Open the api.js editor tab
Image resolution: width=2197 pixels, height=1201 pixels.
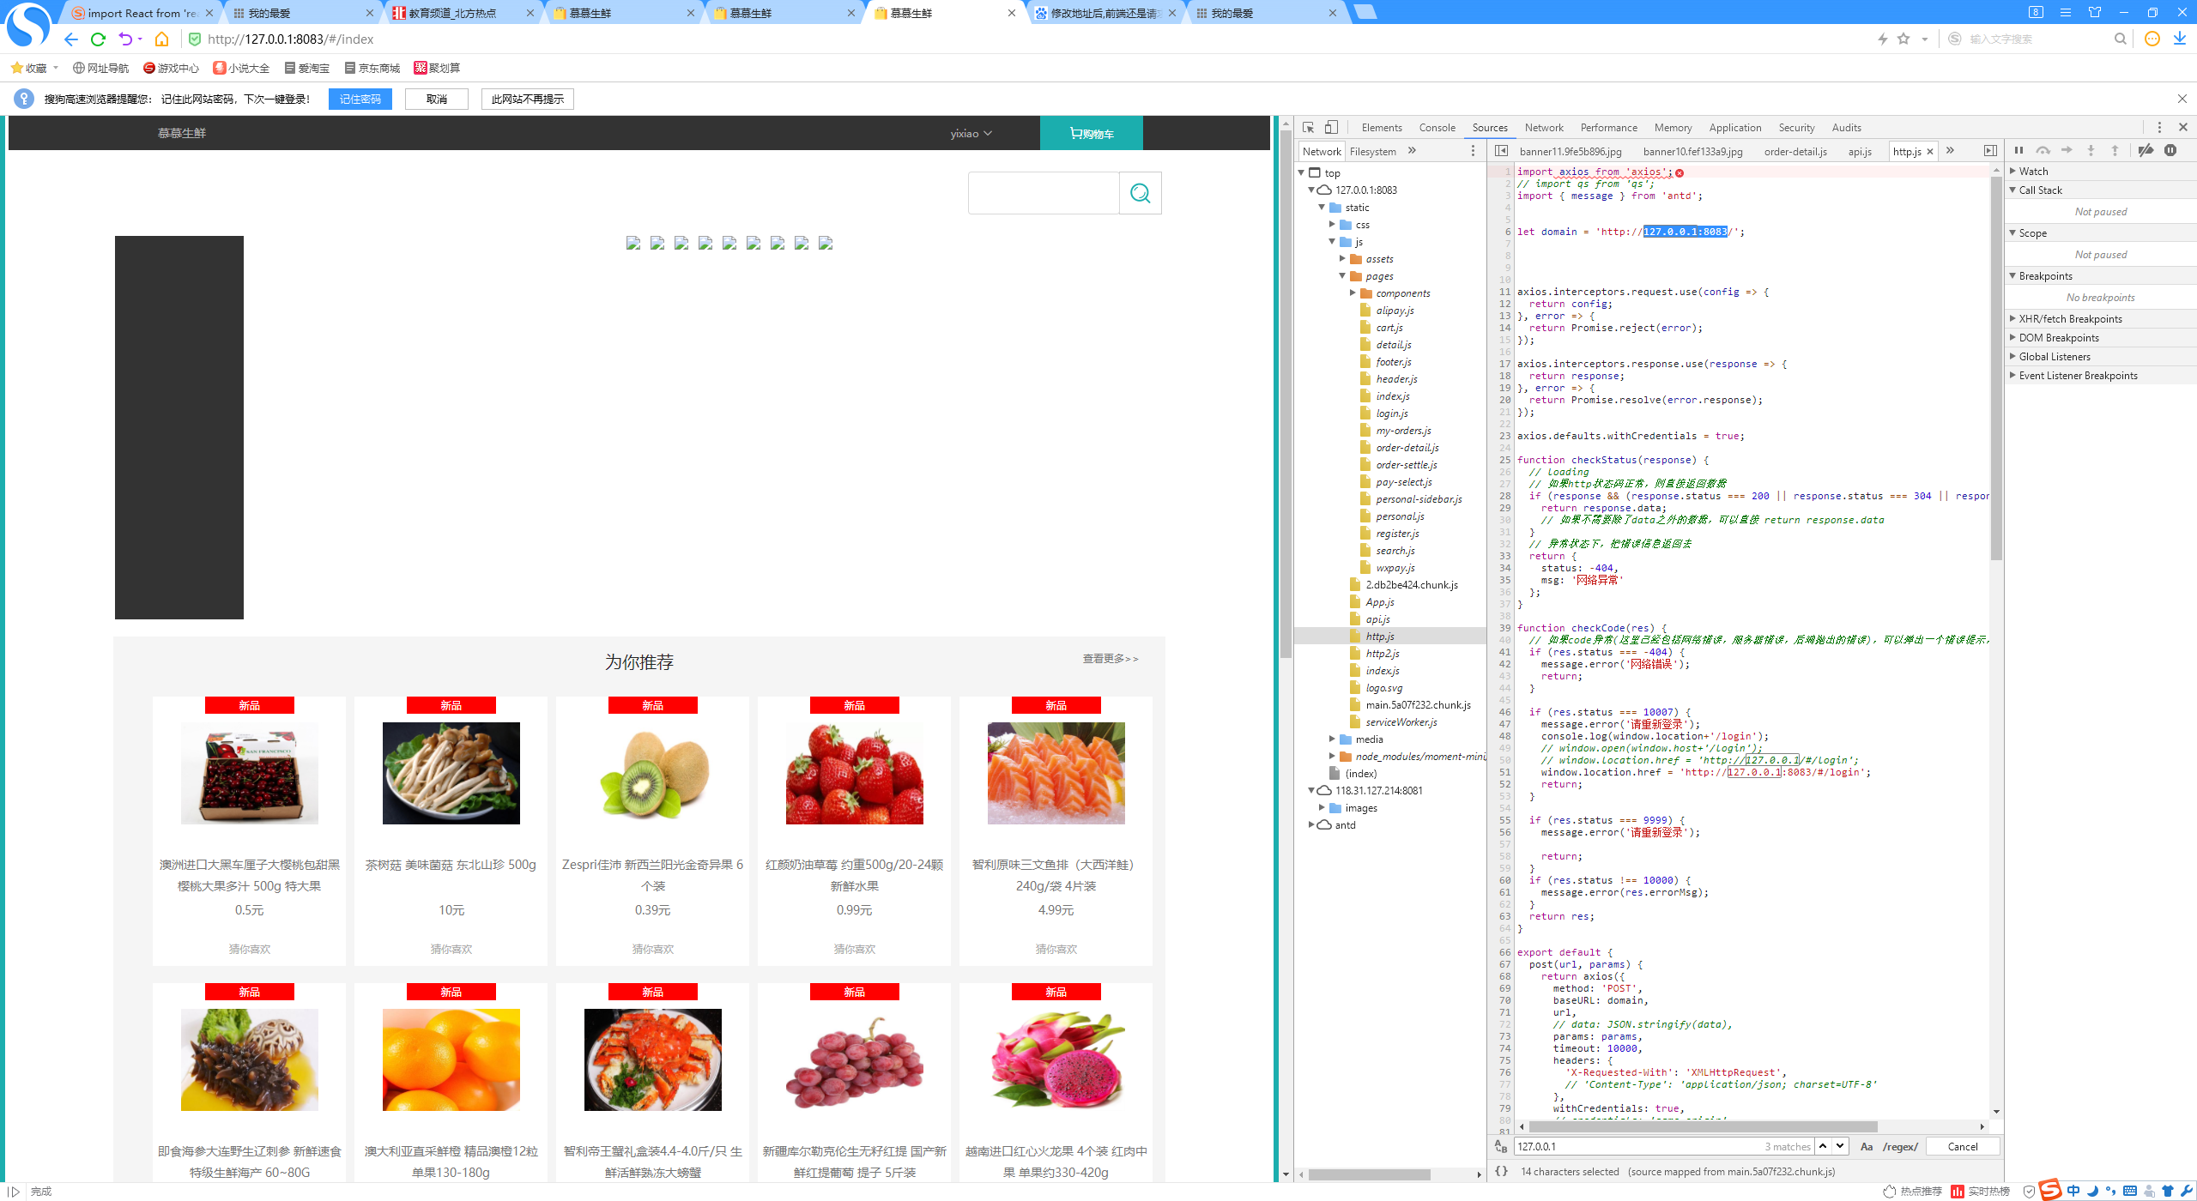coord(1860,152)
